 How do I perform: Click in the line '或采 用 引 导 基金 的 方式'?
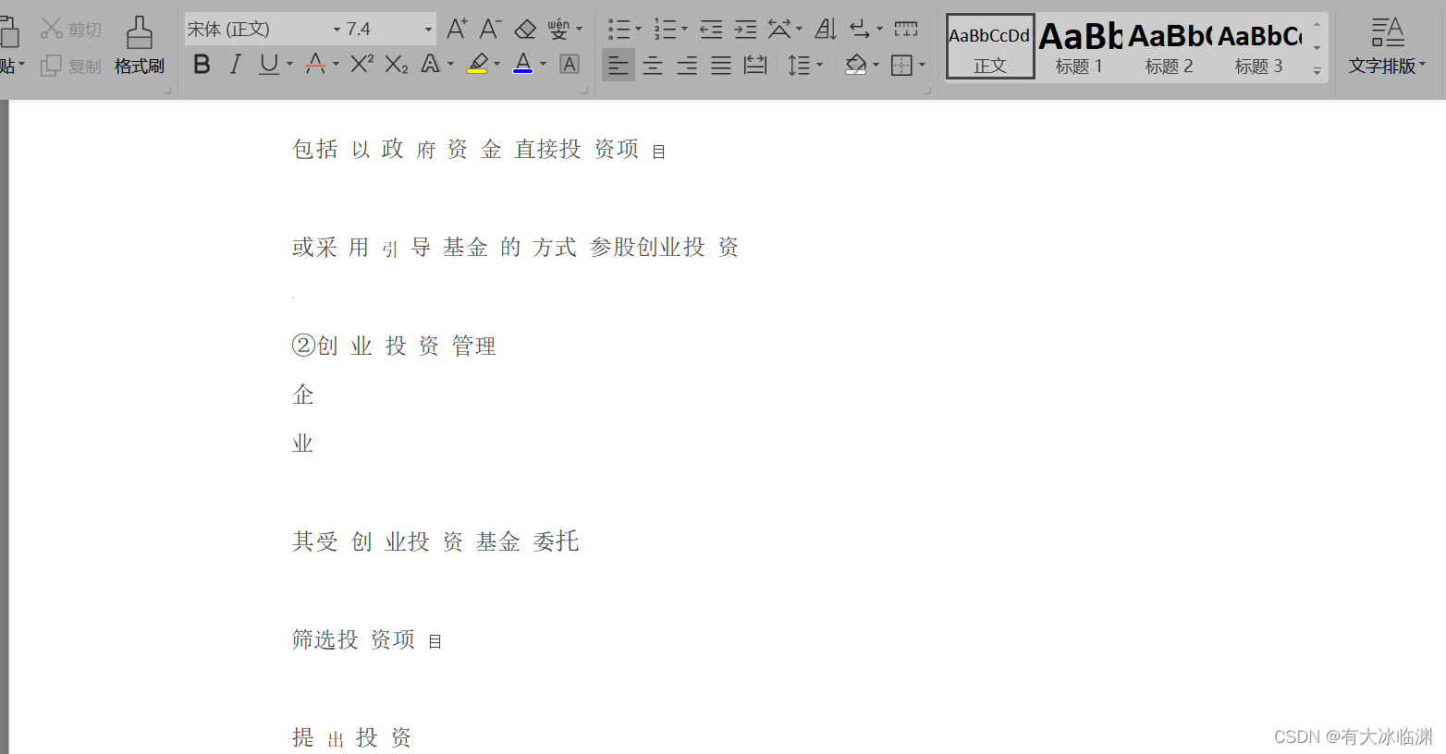tap(435, 247)
